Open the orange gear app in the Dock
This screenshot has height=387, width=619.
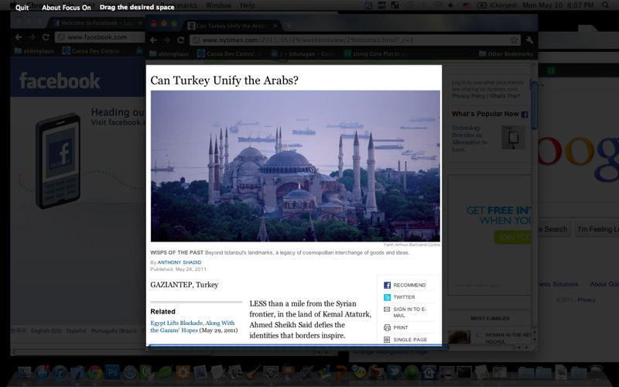click(183, 372)
